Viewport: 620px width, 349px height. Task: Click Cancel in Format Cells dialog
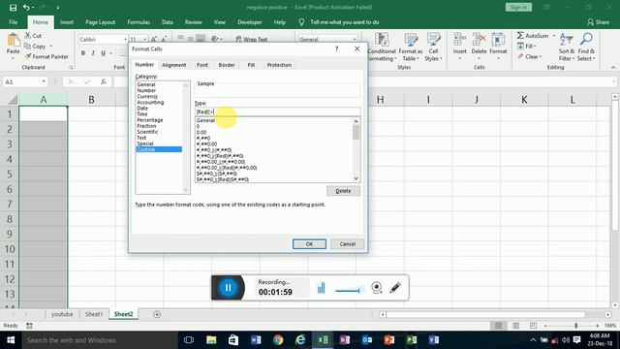348,244
